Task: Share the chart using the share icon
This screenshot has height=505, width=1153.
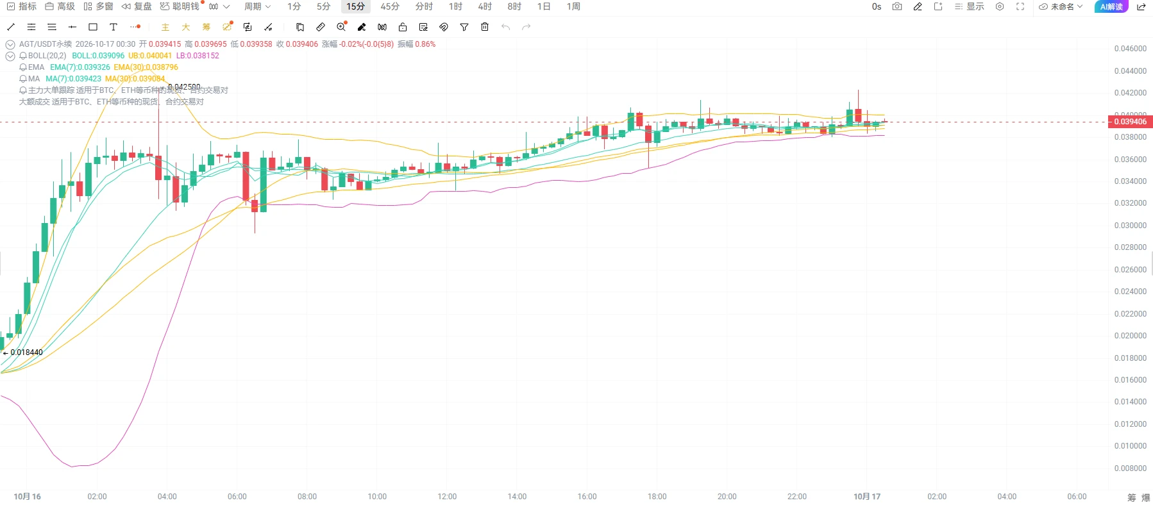Action: coord(1141,6)
